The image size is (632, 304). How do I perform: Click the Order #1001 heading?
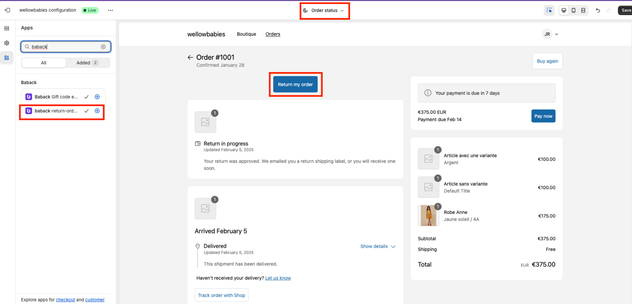pos(215,57)
